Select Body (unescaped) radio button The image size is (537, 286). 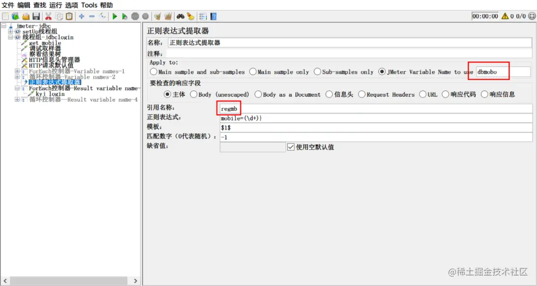[193, 94]
